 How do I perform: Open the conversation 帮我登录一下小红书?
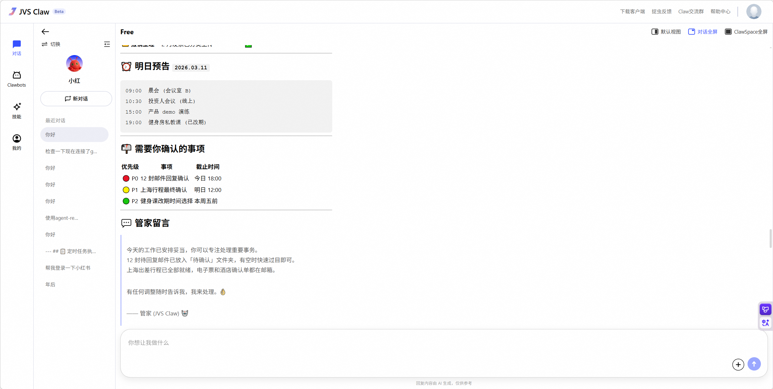(68, 268)
